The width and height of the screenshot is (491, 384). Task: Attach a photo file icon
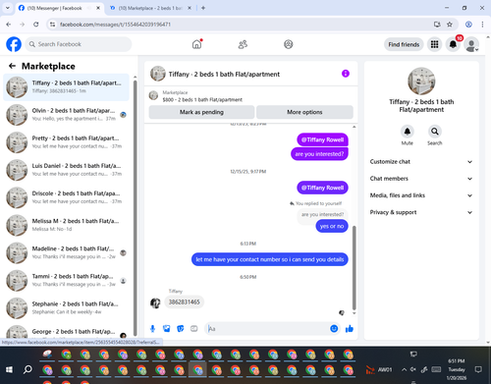pos(167,329)
